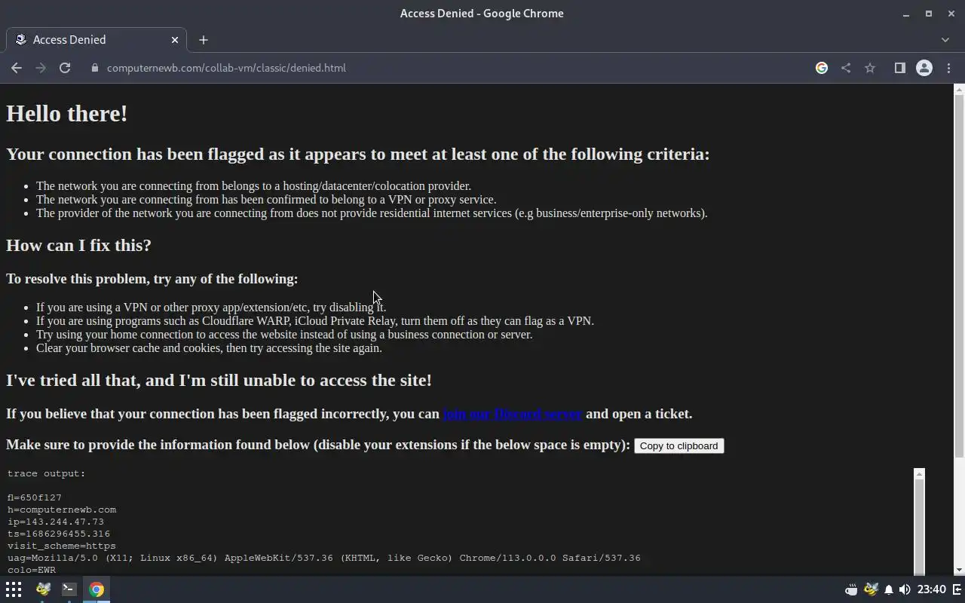Expand the tab search dropdown
The image size is (965, 603).
point(945,40)
